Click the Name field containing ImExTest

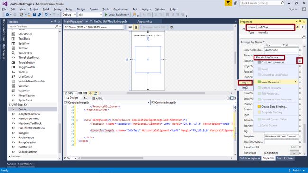tap(275, 27)
